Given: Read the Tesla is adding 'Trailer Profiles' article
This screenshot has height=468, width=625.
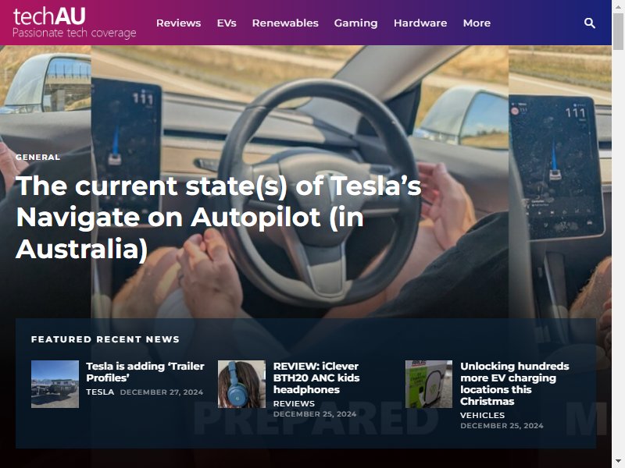Looking at the screenshot, I should click(145, 372).
